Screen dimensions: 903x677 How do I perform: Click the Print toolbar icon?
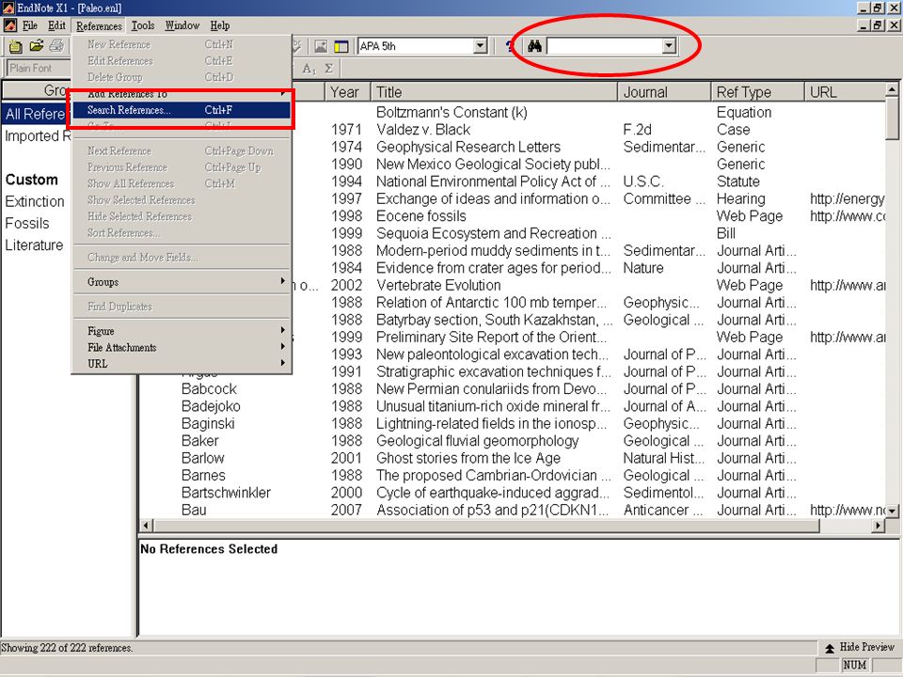tap(56, 46)
